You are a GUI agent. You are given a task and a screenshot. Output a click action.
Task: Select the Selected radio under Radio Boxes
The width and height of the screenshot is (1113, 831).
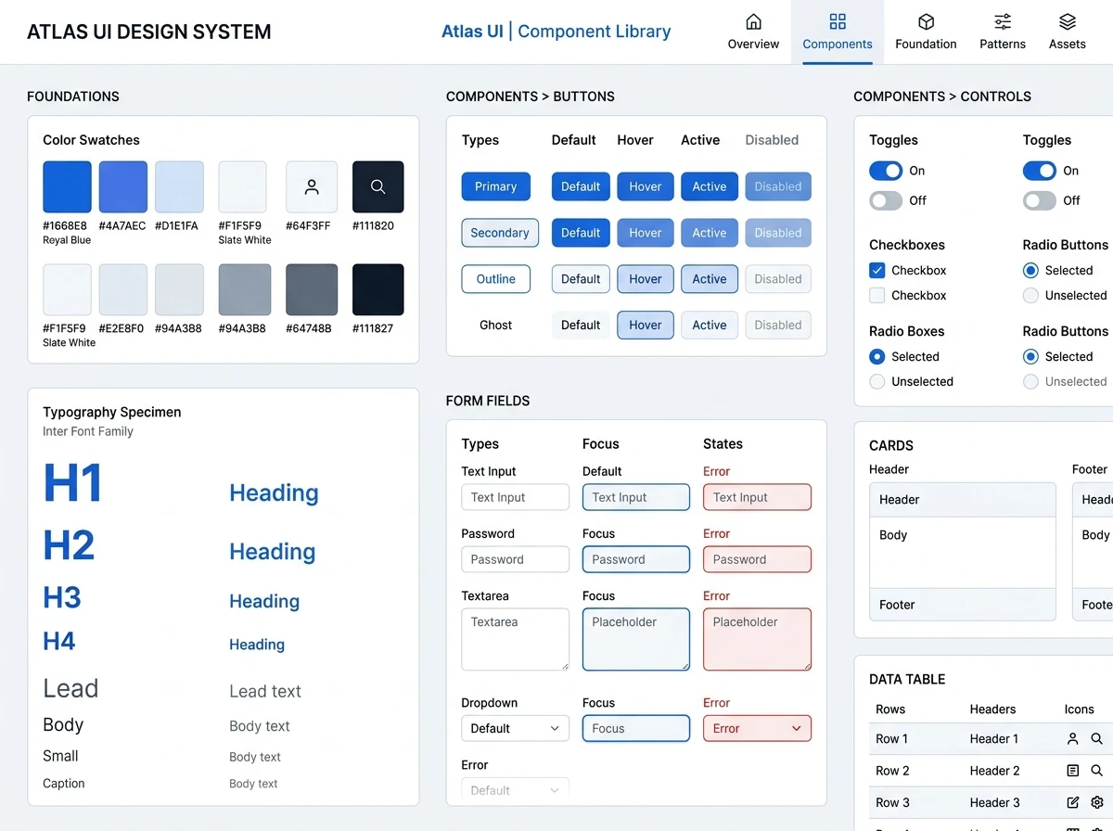[876, 356]
